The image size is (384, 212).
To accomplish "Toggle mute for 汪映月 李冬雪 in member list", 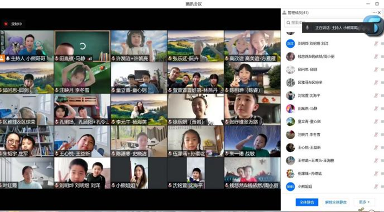I will coord(376,134).
